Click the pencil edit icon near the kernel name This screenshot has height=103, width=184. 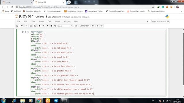point(147,21)
